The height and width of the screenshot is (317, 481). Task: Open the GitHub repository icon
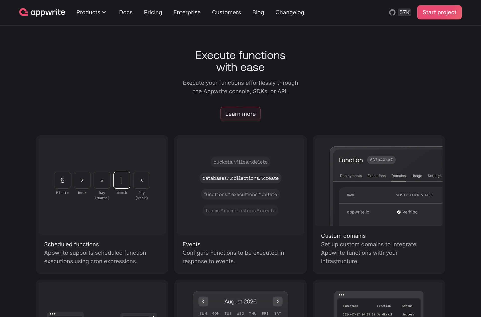[392, 12]
